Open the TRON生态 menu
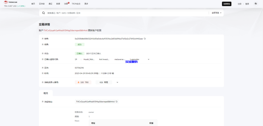 coord(76,4)
